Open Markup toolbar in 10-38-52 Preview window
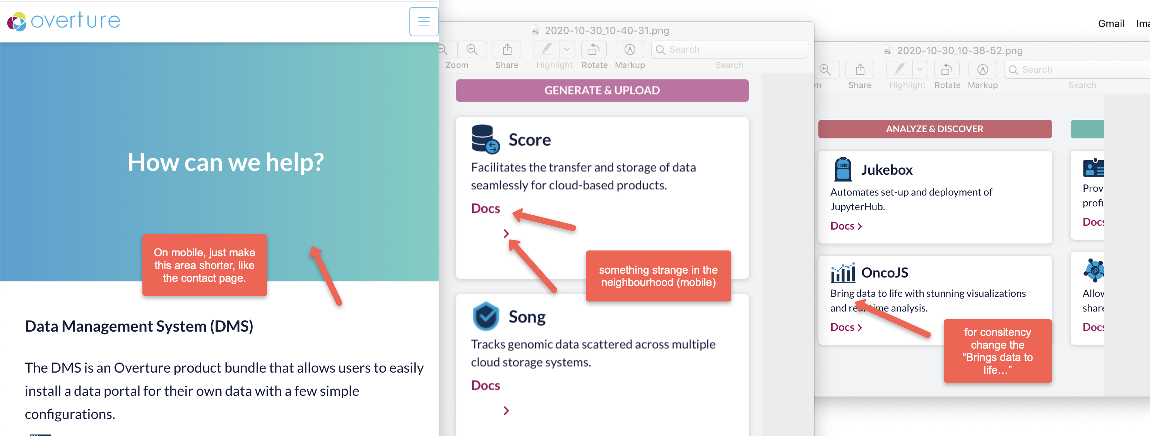Screen dimensions: 1150x436 982,70
